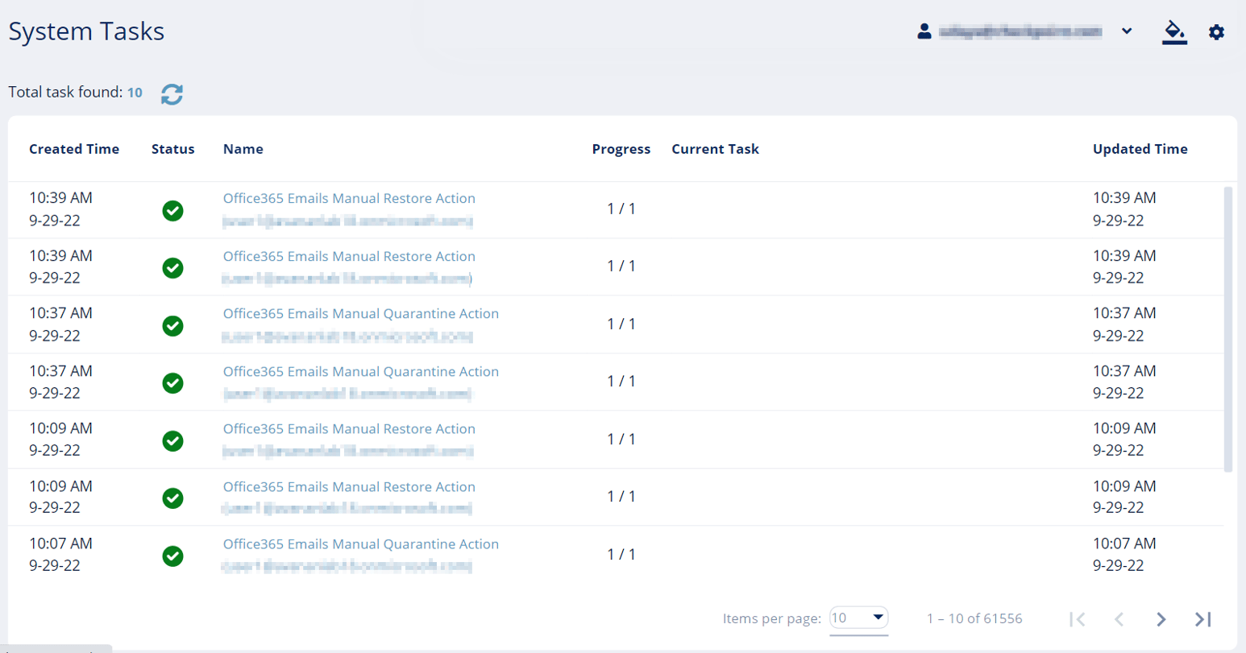Click the previous page arrow
The image size is (1246, 653).
[1119, 620]
